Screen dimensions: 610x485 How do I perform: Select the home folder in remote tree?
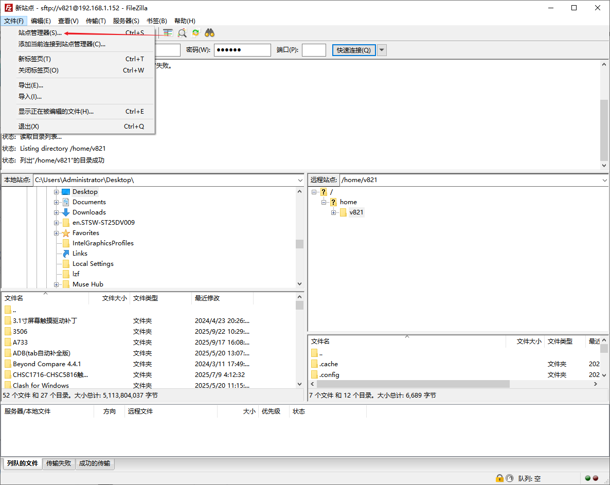coord(348,202)
